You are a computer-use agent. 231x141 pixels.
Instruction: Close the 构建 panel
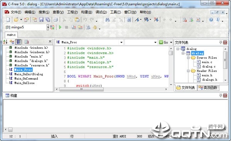click(225, 96)
